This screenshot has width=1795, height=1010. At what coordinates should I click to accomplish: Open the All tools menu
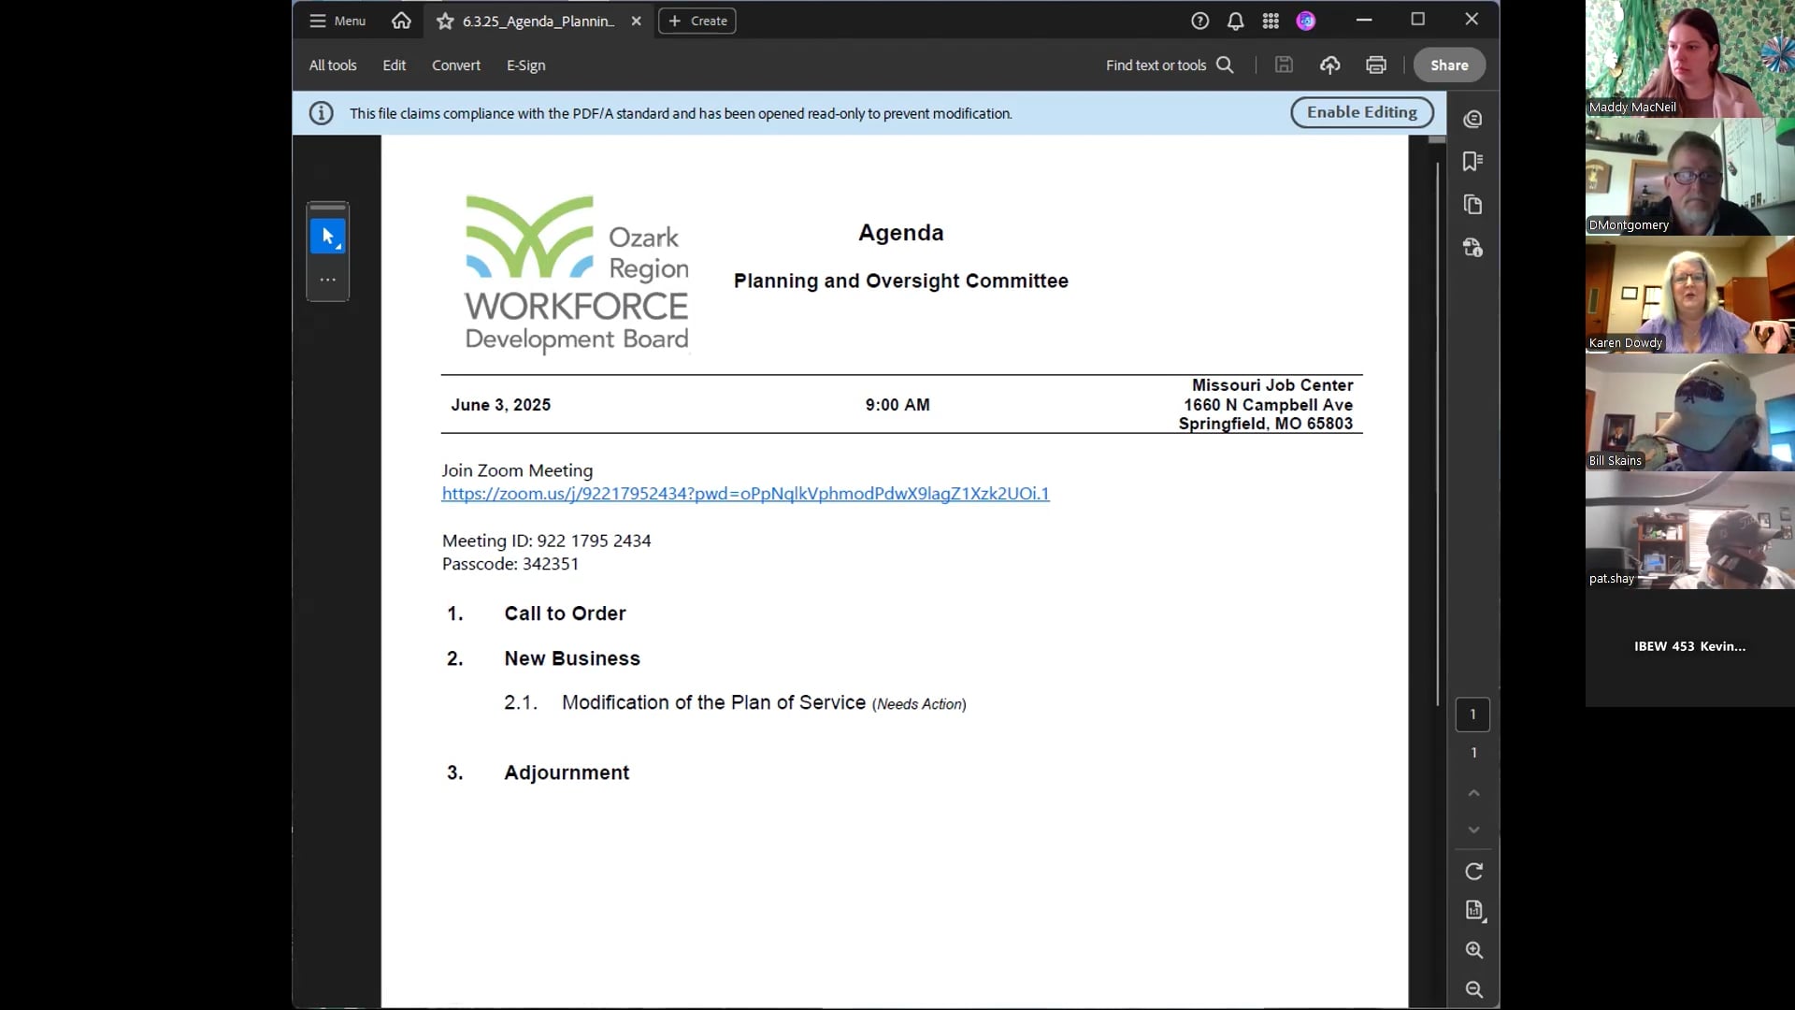(x=332, y=65)
